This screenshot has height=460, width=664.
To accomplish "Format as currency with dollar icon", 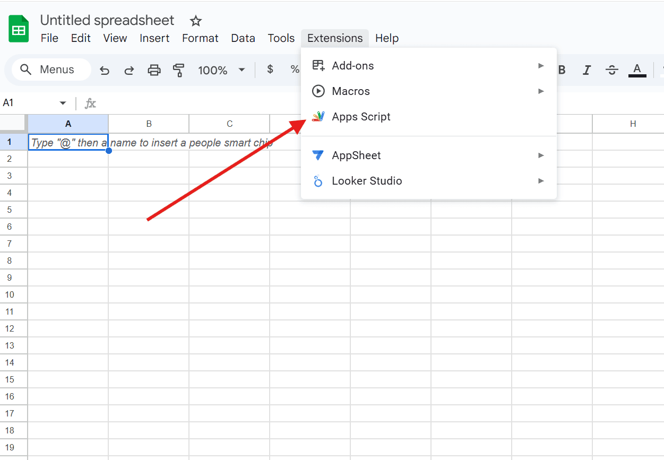I will point(270,70).
